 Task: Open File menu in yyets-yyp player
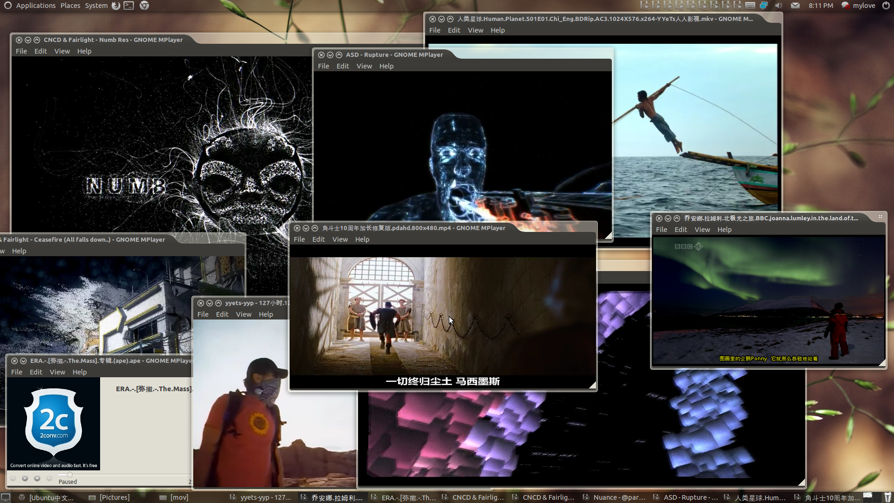point(203,314)
